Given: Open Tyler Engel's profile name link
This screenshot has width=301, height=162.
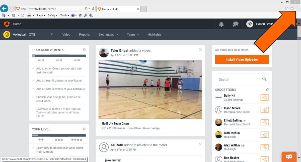Looking at the screenshot, I should [119, 50].
